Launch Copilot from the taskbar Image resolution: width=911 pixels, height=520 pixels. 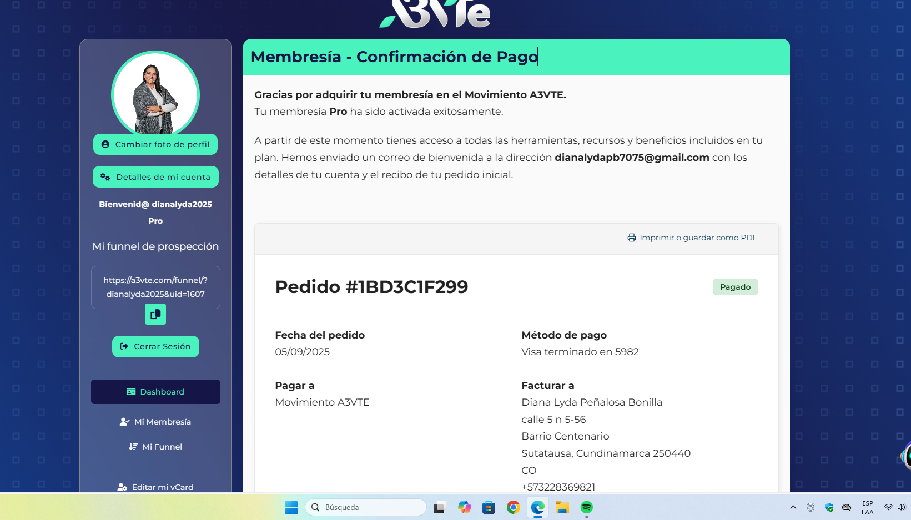(465, 507)
